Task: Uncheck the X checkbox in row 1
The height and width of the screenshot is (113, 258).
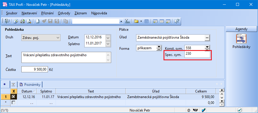Action: tap(13, 97)
